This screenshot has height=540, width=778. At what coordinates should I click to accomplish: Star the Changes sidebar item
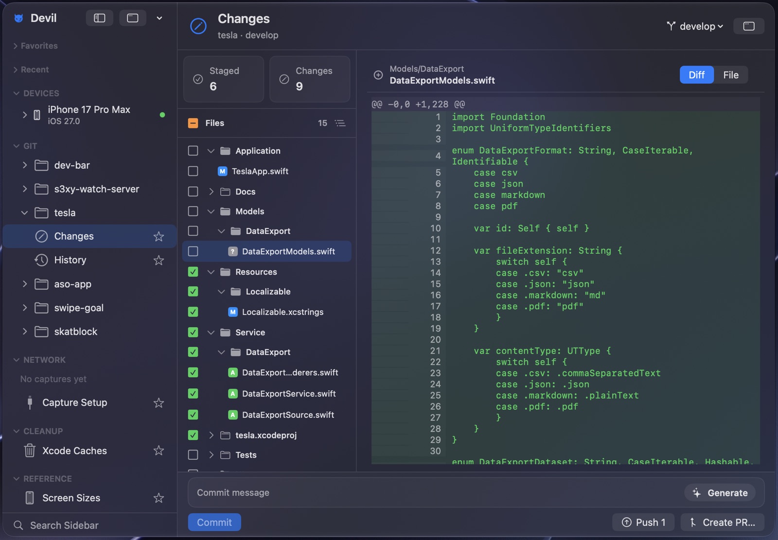(x=159, y=236)
